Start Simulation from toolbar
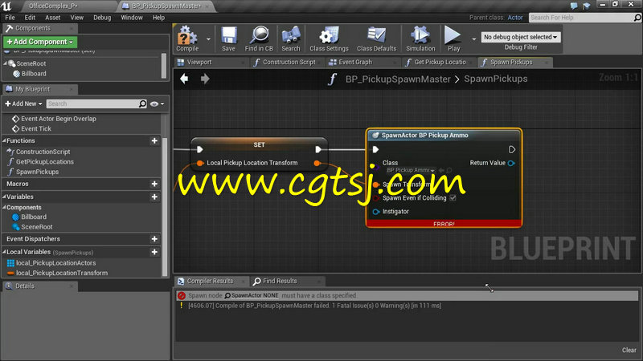643x361 pixels. (420, 39)
